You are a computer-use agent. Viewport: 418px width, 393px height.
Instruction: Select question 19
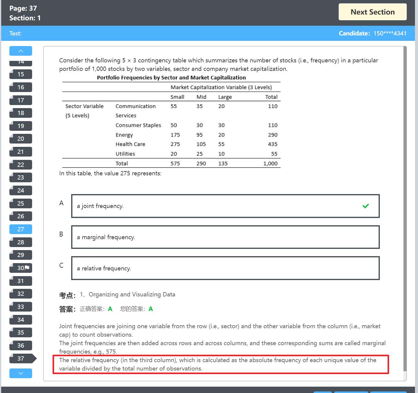(21, 126)
